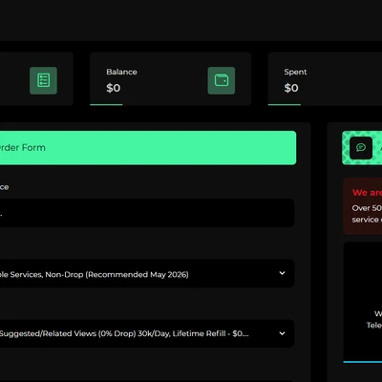Image resolution: width=382 pixels, height=382 pixels.
Task: Click the $0 amount under Balance
Action: [114, 88]
